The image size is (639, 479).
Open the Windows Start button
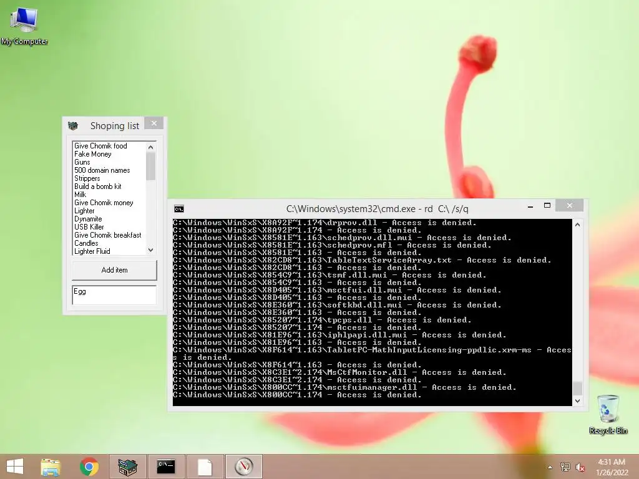tap(15, 467)
